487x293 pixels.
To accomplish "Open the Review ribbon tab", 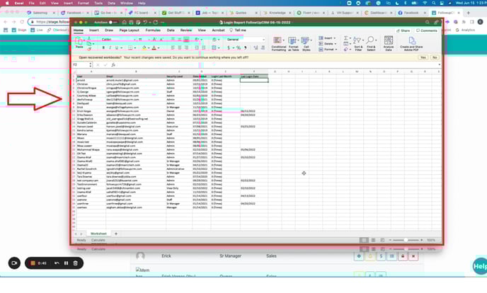I will click(x=186, y=30).
